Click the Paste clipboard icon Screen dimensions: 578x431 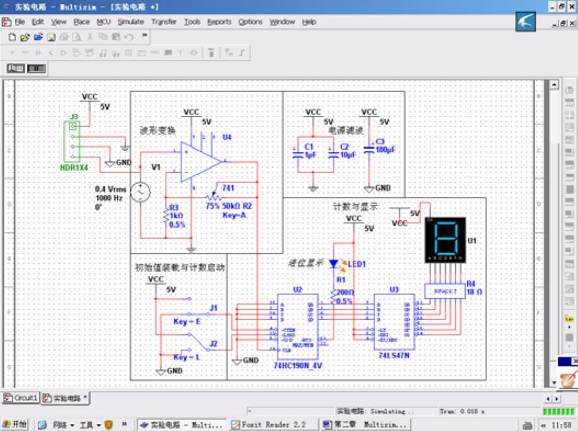(x=116, y=37)
